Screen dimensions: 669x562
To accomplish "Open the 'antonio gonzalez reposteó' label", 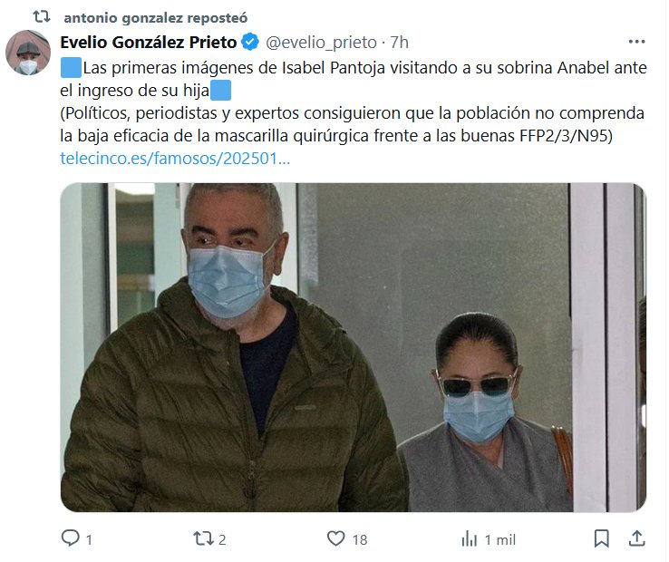I will pos(156,18).
